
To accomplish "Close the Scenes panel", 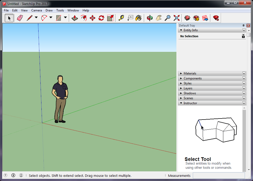I will pyautogui.click(x=244, y=98).
